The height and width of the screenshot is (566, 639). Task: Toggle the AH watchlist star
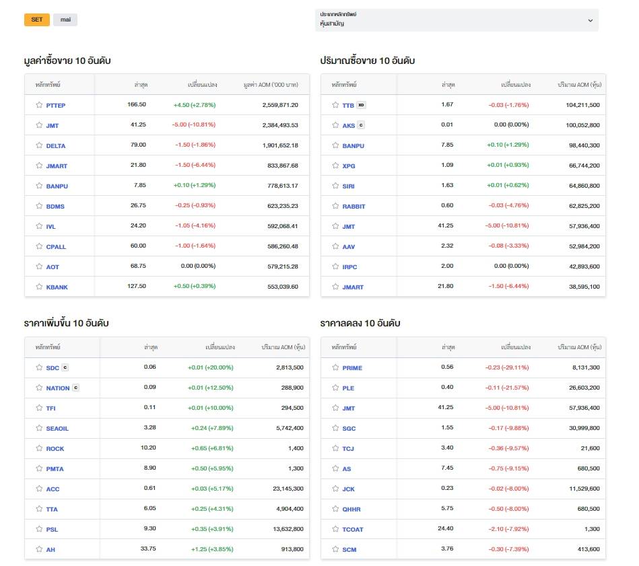point(39,549)
